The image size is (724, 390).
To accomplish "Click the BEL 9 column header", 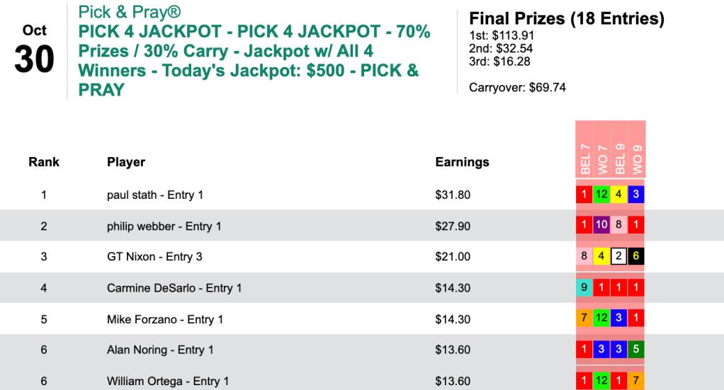I will pos(619,159).
